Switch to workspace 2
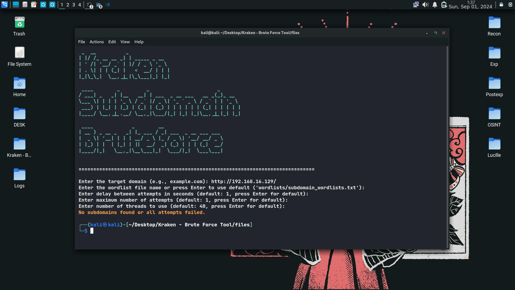The width and height of the screenshot is (515, 290). 68,5
